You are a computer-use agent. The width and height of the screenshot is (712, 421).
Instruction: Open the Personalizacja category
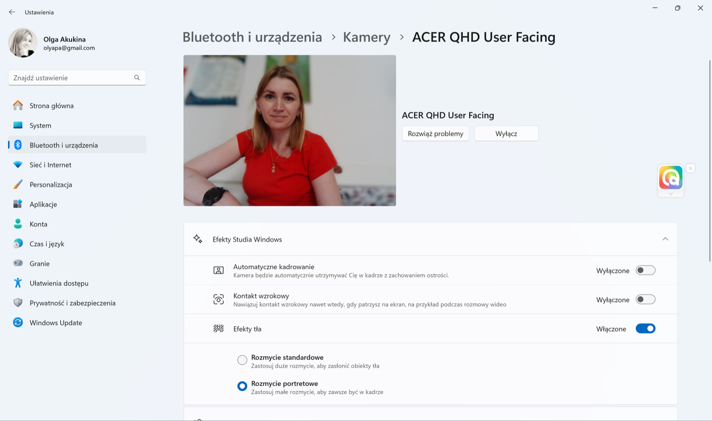[77, 184]
